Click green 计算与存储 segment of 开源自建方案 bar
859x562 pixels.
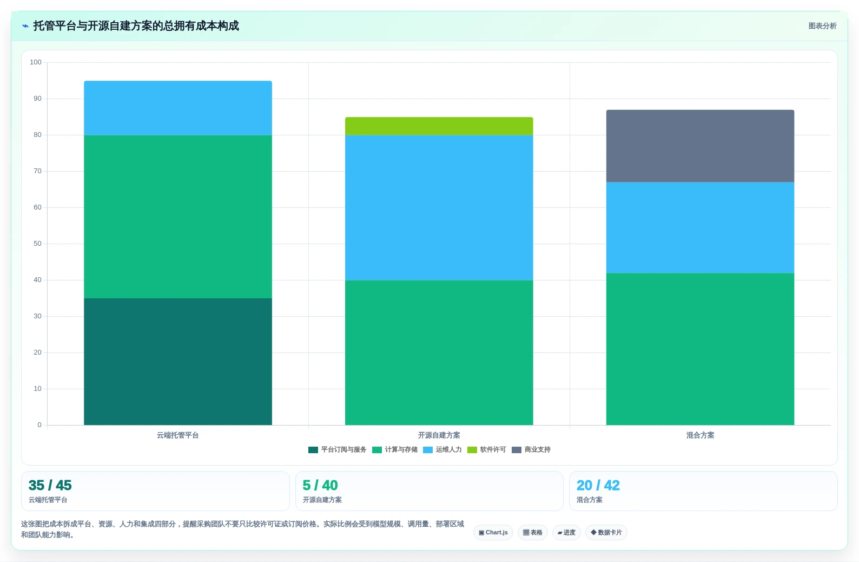[439, 352]
